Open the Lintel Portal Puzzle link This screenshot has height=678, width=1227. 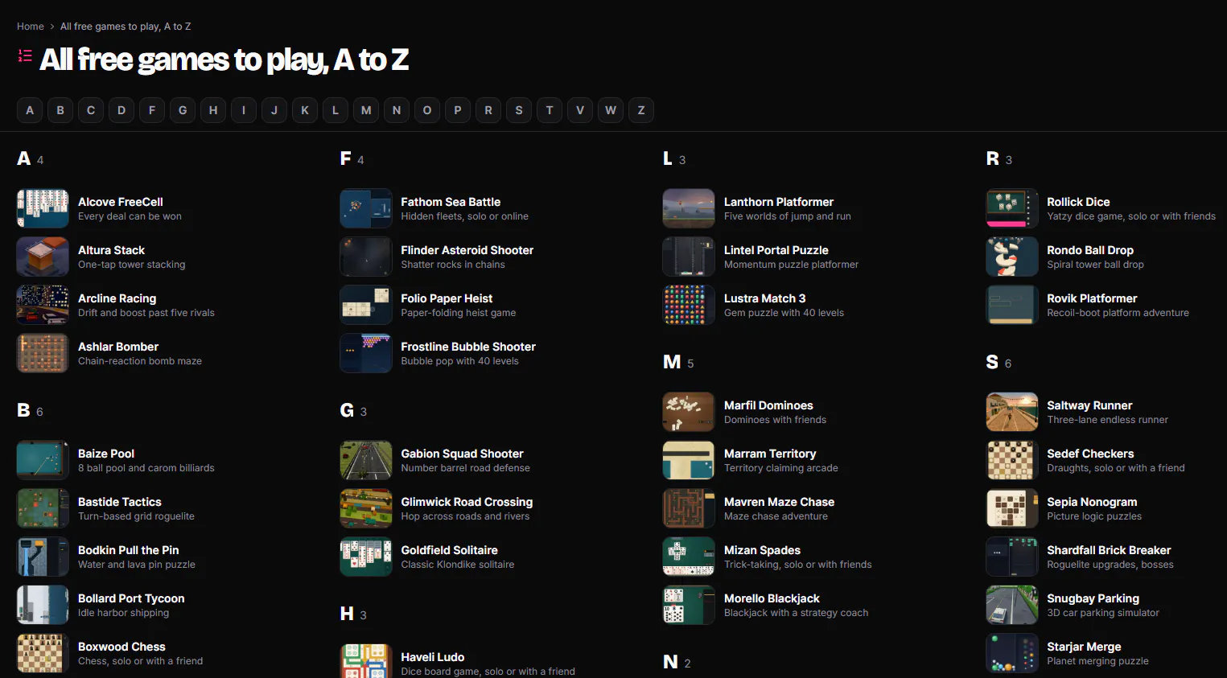[x=776, y=250]
